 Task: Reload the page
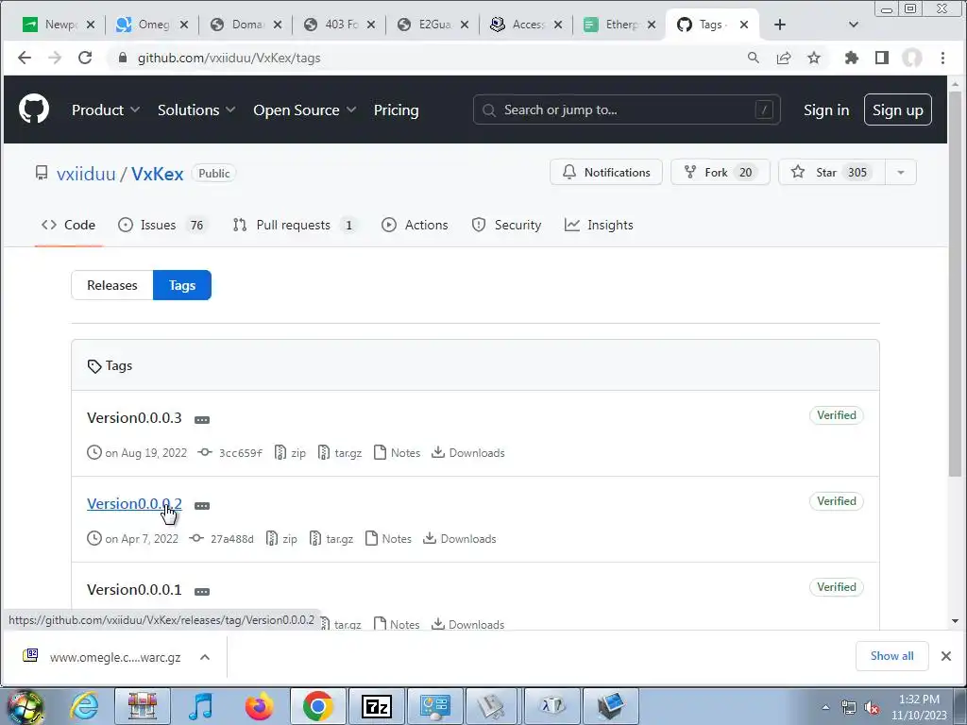click(x=85, y=58)
